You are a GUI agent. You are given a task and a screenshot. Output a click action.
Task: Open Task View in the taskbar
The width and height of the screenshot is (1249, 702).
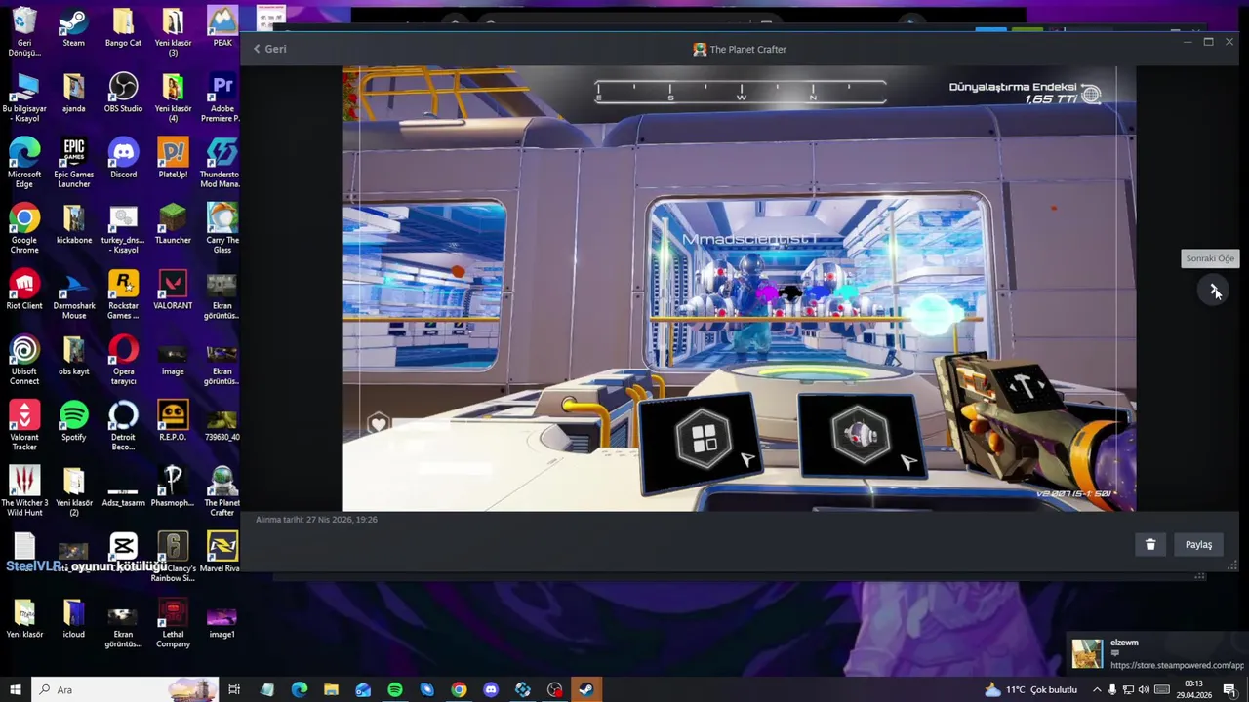pyautogui.click(x=234, y=689)
